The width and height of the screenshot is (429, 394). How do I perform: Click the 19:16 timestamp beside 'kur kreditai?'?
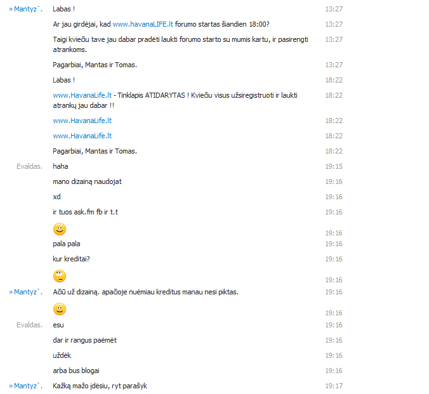[x=334, y=259]
